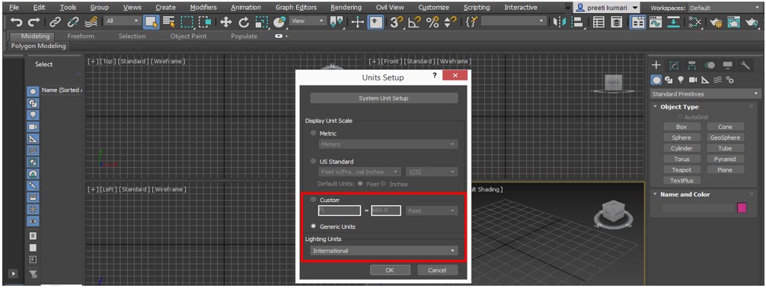766x288 pixels.
Task: Click Bind to Space Warp icon
Action: pyautogui.click(x=91, y=21)
